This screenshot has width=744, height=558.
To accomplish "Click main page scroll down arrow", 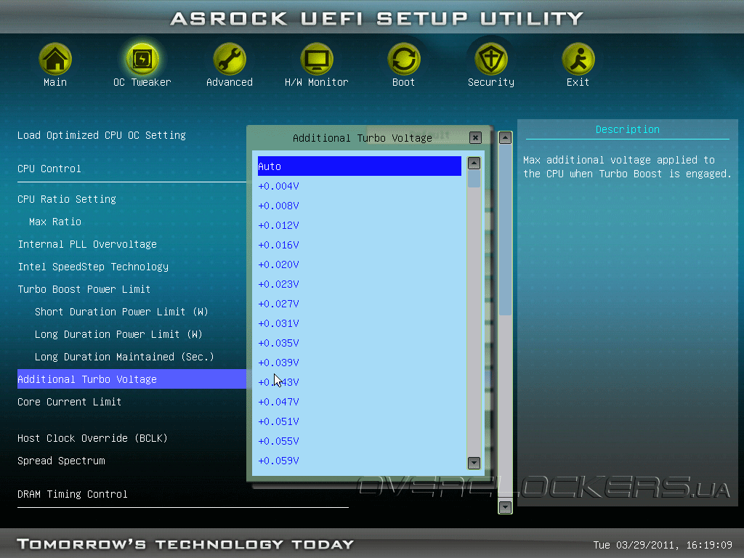I will pyautogui.click(x=506, y=507).
